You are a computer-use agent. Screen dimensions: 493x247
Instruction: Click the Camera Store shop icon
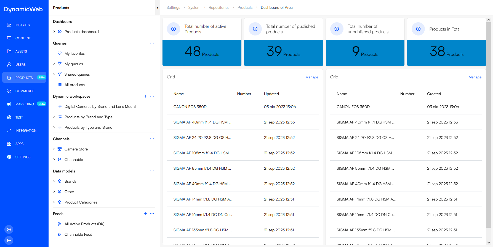(x=60, y=149)
